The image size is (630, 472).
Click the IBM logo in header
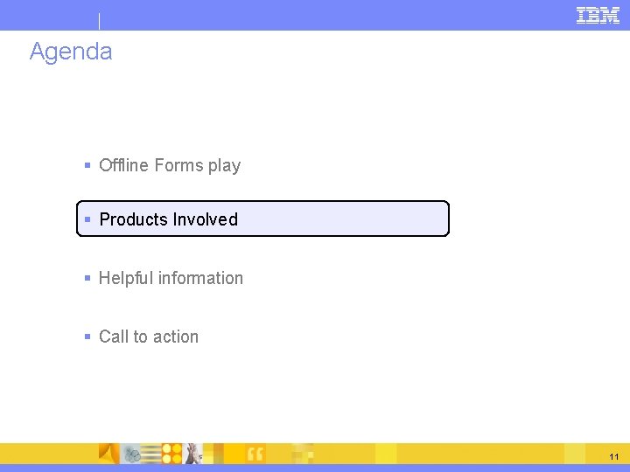(598, 15)
